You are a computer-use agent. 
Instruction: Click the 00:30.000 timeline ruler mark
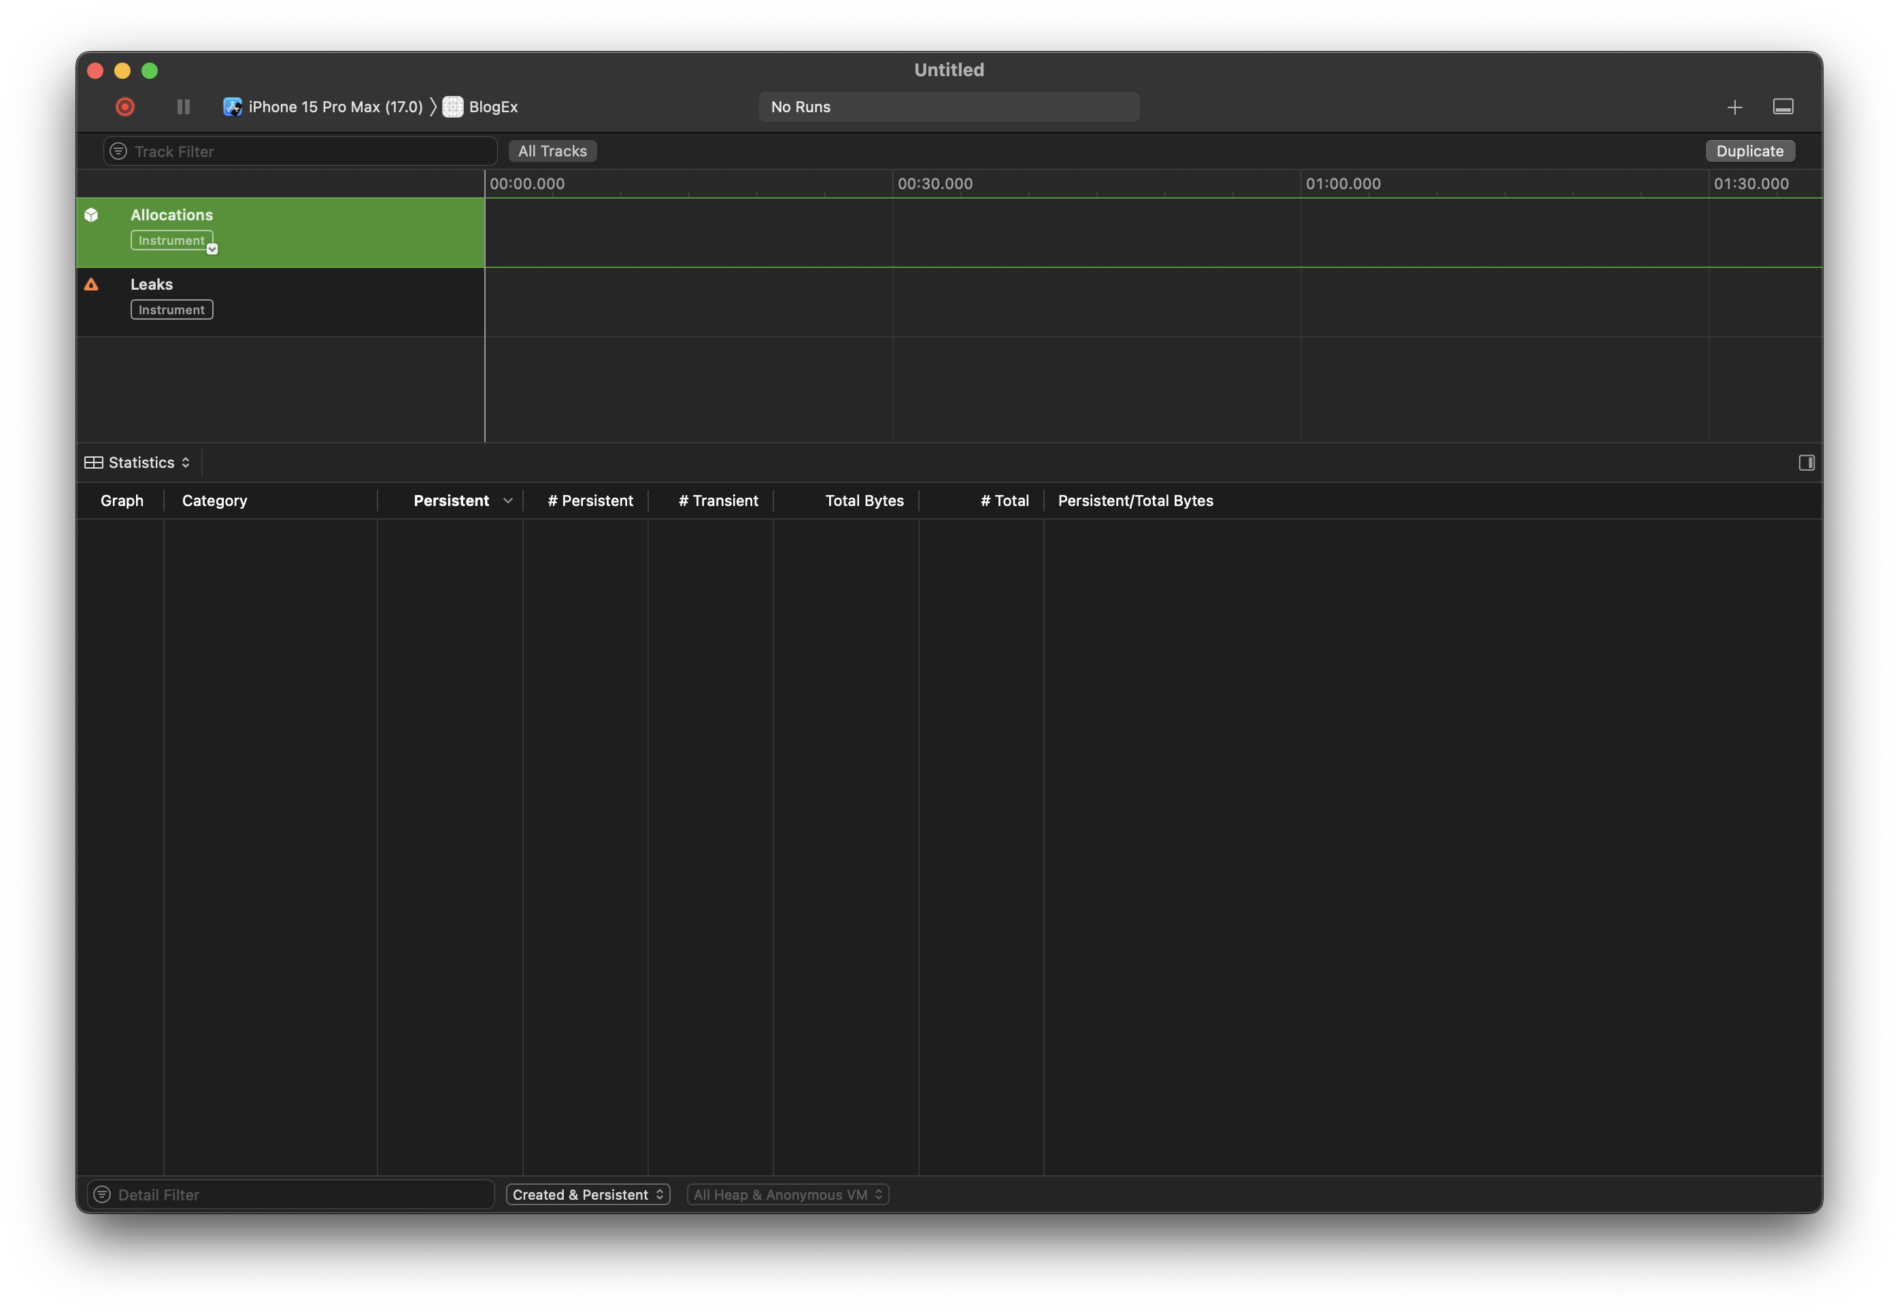click(935, 184)
